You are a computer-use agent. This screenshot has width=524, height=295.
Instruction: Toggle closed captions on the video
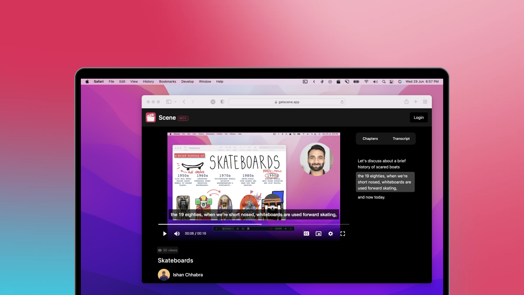307,234
